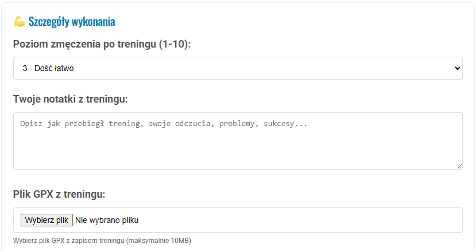Click empty area inside the GPX file field
This screenshot has width=476, height=251.
click(x=299, y=220)
